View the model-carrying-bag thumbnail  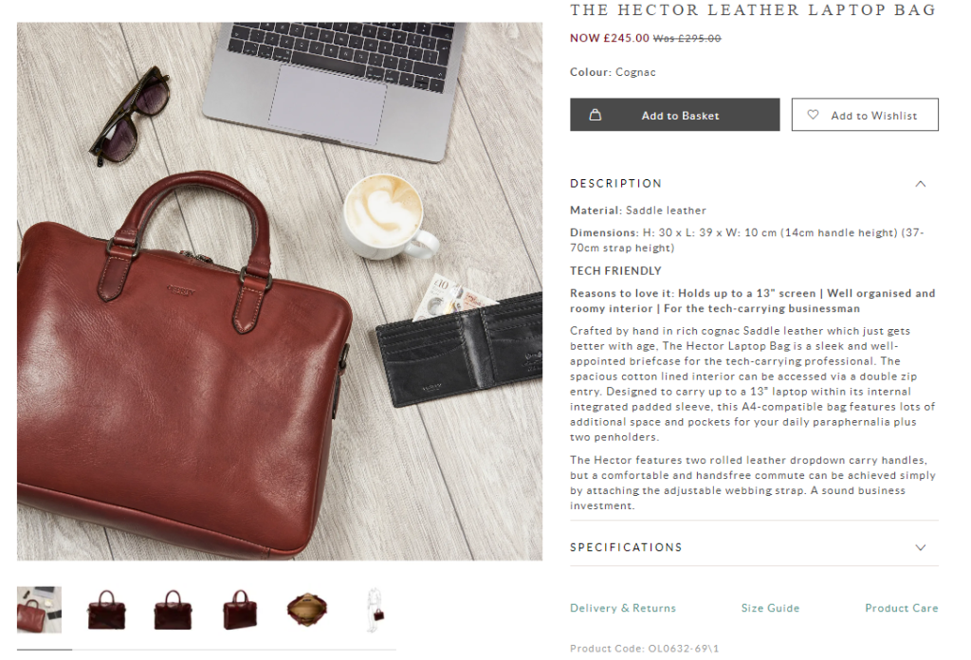click(x=374, y=610)
